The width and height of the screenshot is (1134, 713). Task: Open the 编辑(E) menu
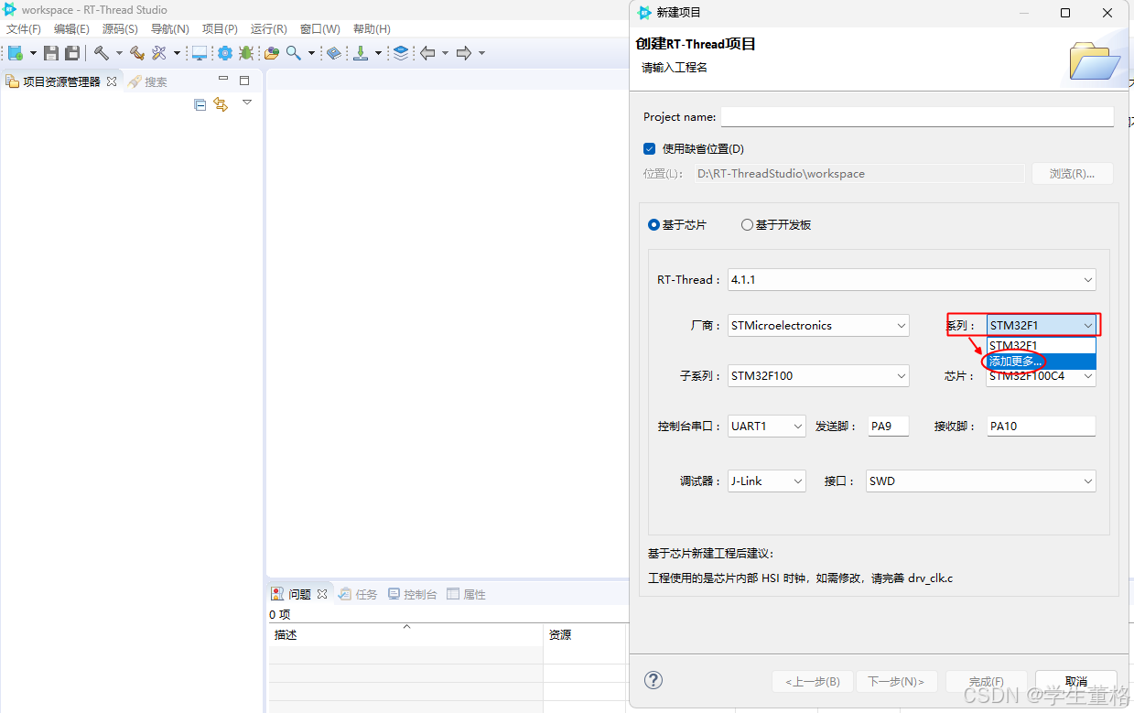71,29
